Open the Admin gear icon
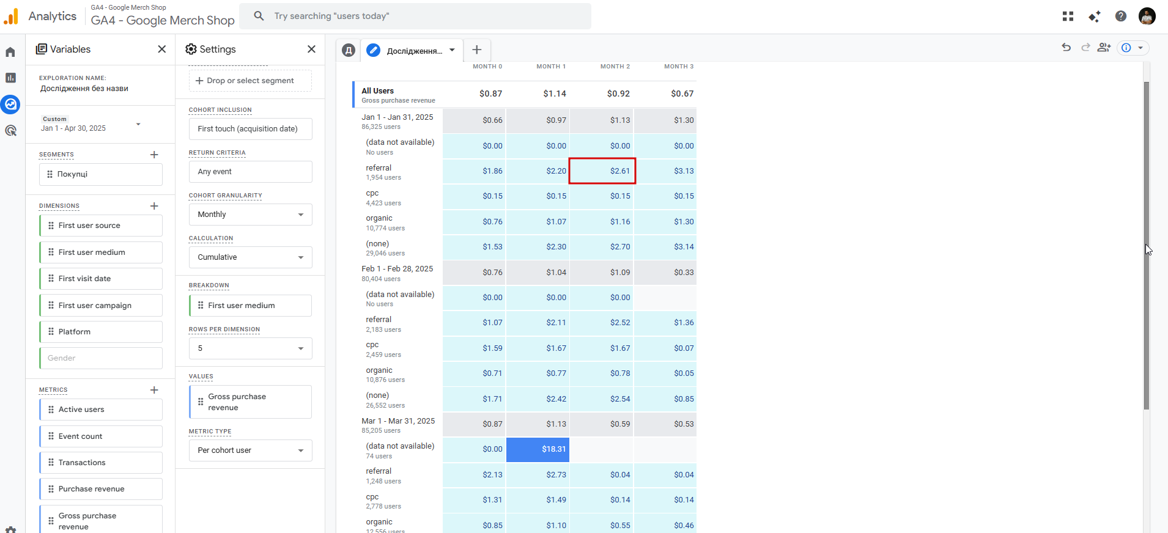The height and width of the screenshot is (533, 1168). [x=10, y=529]
